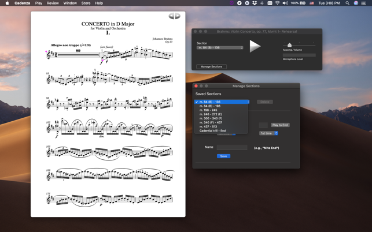372x232 pixels.
Task: Choose saved section m. 246 - 272 (E)
Action: pos(222,114)
